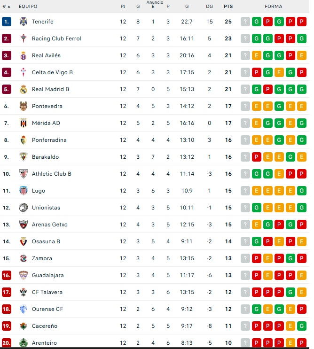Click Barakaldo's red P form badge
The image size is (314, 349).
[x=257, y=157]
